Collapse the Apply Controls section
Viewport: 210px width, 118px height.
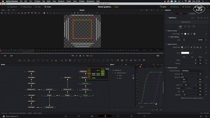(x=166, y=44)
